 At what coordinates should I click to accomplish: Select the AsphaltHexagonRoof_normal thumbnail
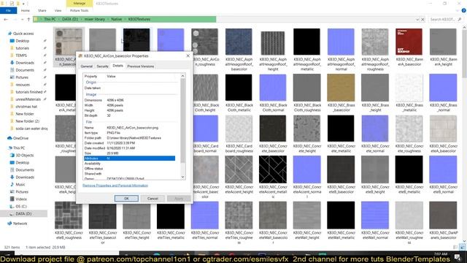[x=341, y=42]
